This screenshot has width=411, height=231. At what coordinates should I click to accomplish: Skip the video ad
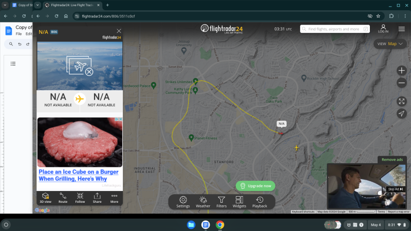(x=395, y=189)
